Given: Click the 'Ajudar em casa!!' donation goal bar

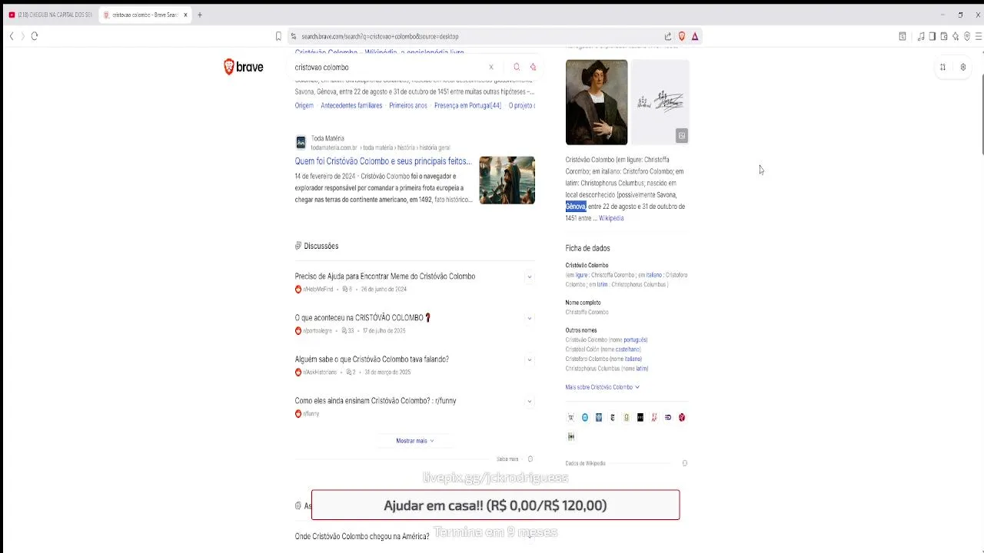Looking at the screenshot, I should (x=495, y=505).
